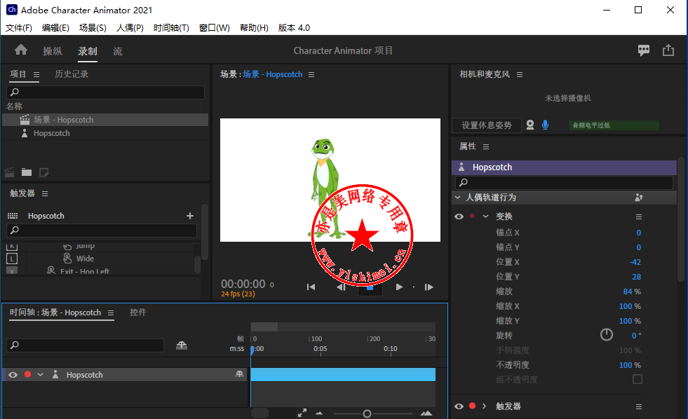Open the 场景(S) menu
Image resolution: width=688 pixels, height=419 pixels.
click(93, 28)
